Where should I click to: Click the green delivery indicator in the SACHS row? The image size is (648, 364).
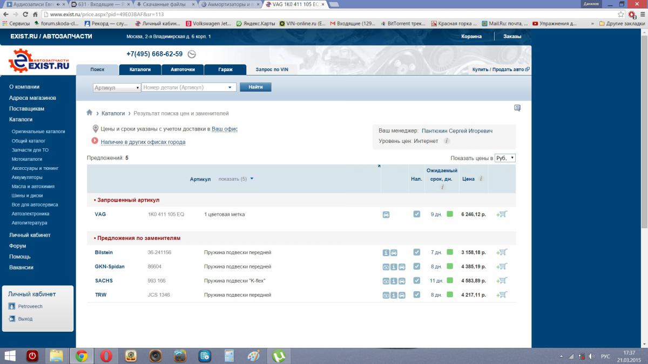pos(450,280)
